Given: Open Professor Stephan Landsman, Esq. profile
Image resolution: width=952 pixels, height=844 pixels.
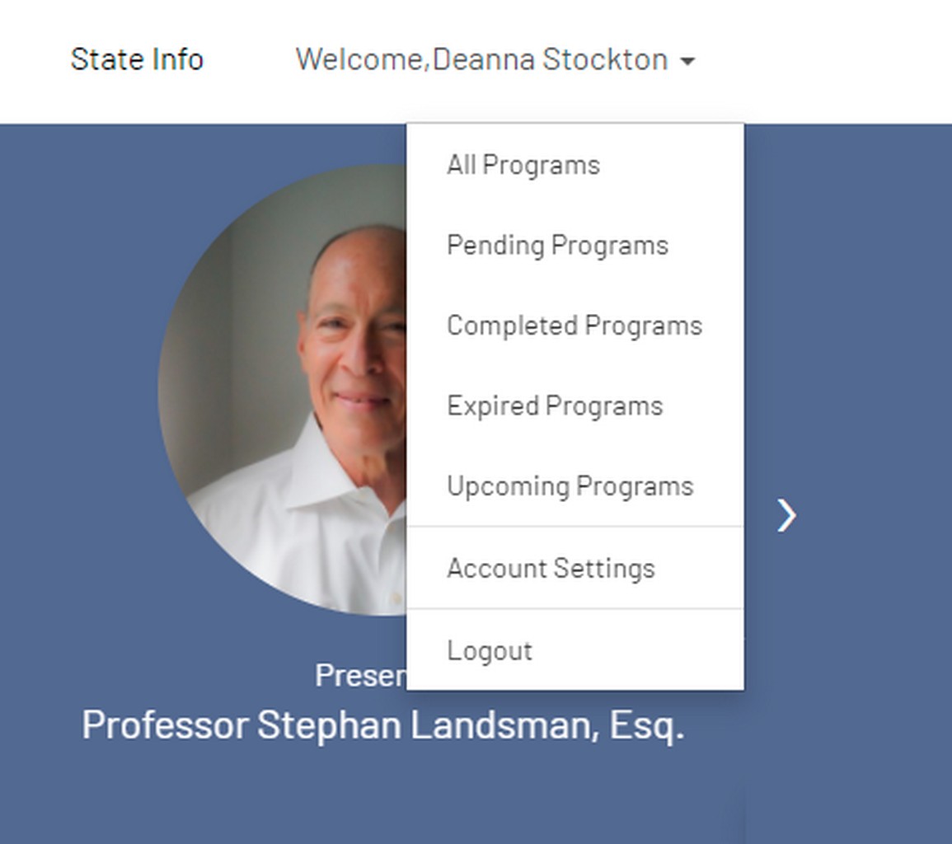Looking at the screenshot, I should pyautogui.click(x=383, y=726).
